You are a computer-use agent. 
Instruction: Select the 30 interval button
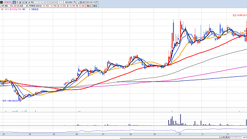(x=50, y=2)
